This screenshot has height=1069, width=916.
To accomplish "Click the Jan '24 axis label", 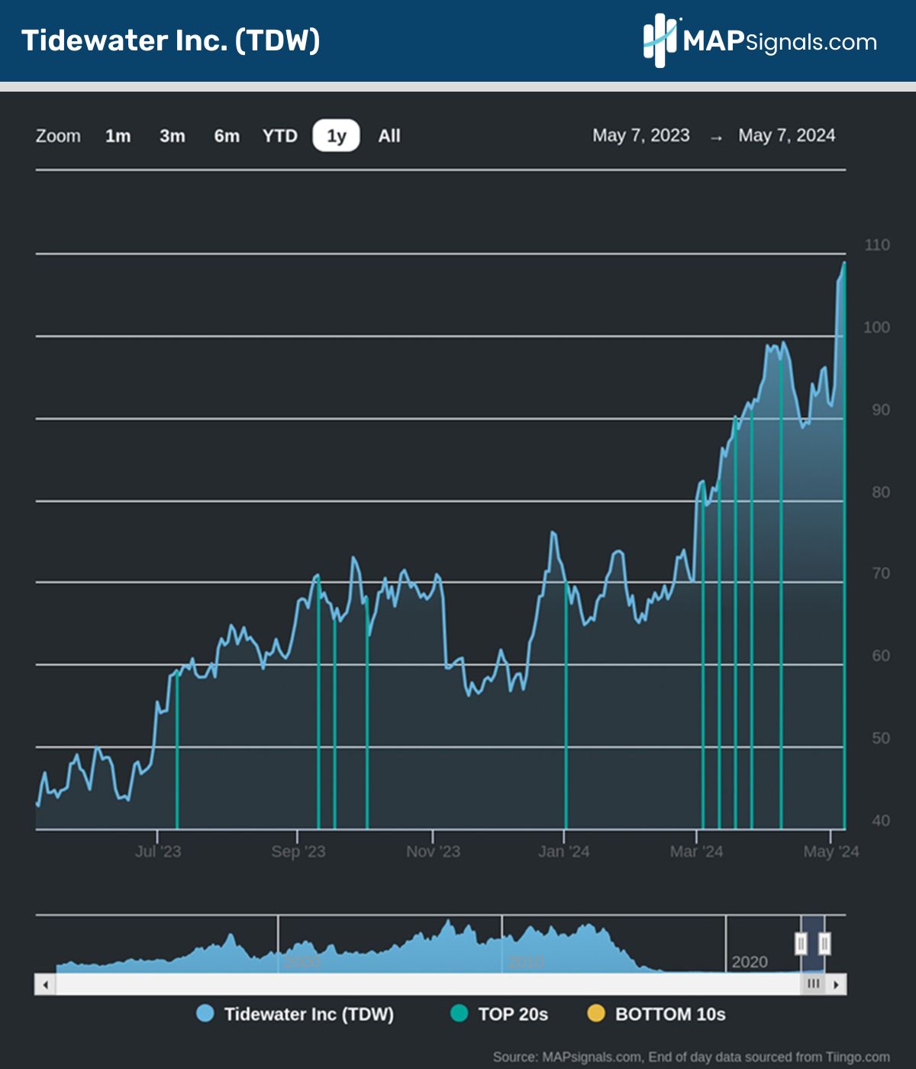I will (564, 851).
